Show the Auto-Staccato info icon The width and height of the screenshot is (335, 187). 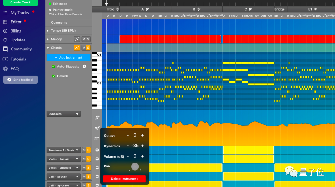84,67
